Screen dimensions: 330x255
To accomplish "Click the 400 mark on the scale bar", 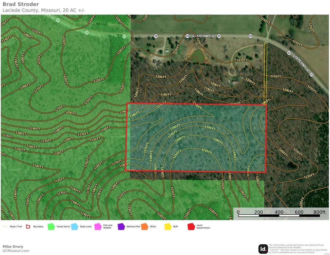I will pyautogui.click(x=279, y=212).
